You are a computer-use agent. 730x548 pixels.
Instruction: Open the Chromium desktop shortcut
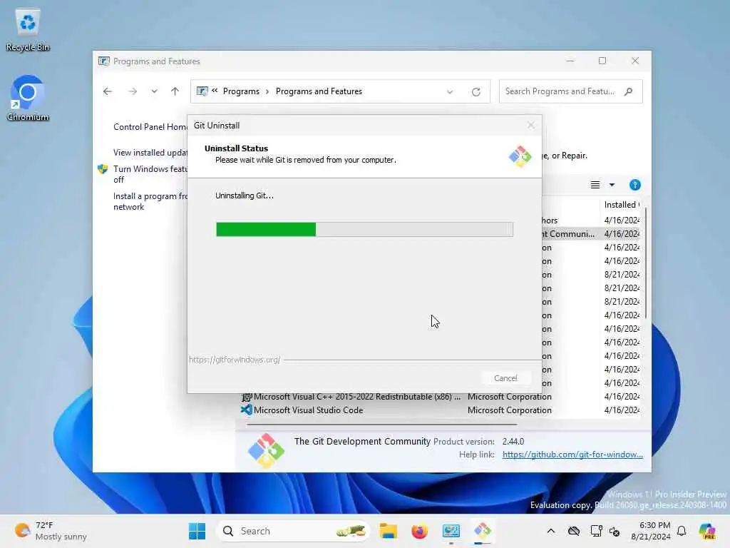(x=28, y=98)
